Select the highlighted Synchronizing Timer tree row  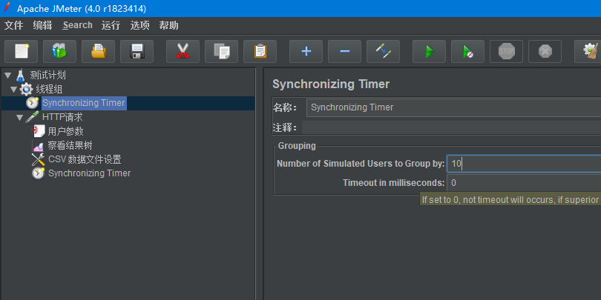[128, 103]
